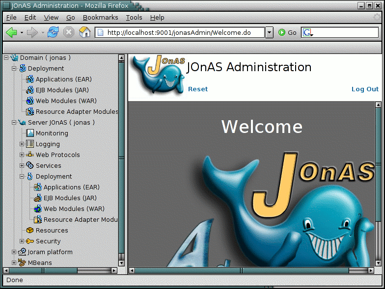Click the Welcome pane horizontal scrollbar left arrow
Screen dimensions: 385x289
click(x=132, y=271)
